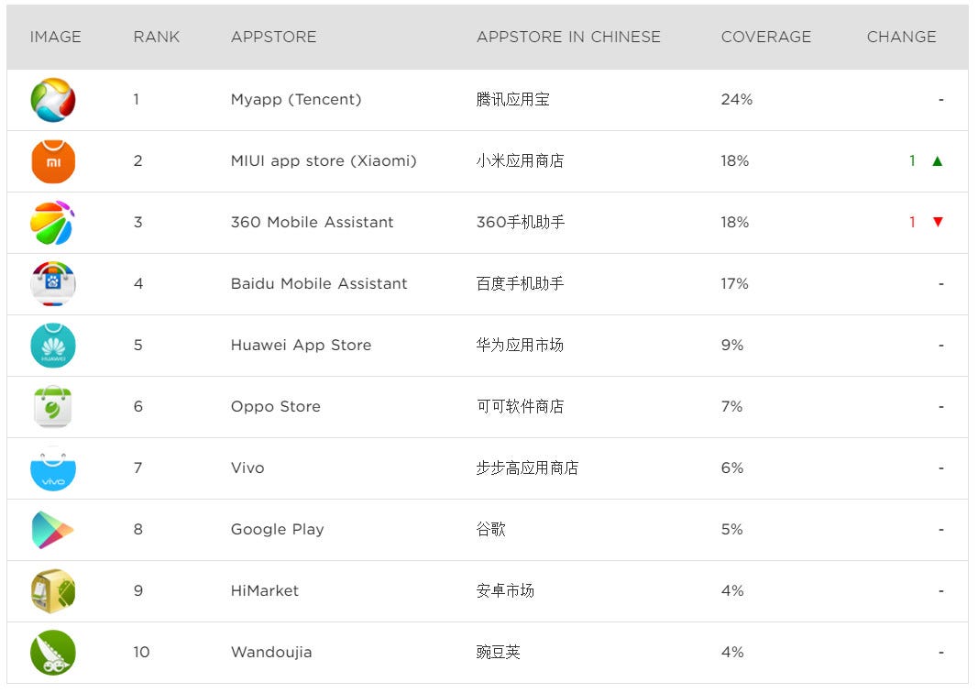978x693 pixels.
Task: Click the orange MIUI app store icon
Action: pos(53,161)
